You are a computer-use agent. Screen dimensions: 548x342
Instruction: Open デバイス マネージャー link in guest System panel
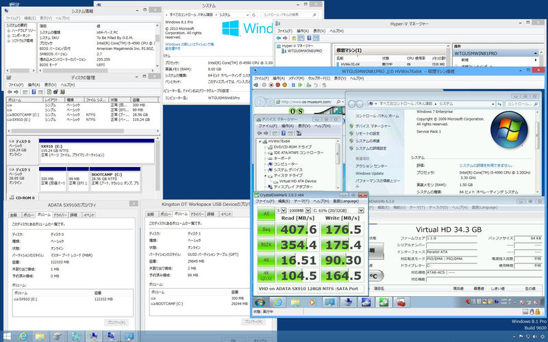click(x=373, y=126)
